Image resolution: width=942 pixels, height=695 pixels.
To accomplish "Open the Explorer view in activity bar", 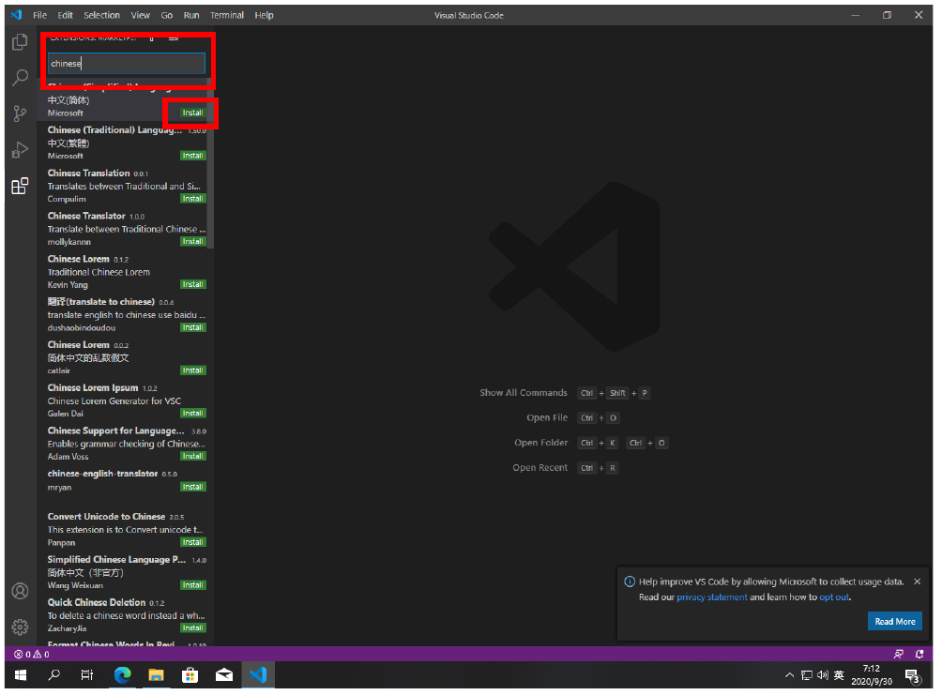I will pos(20,42).
